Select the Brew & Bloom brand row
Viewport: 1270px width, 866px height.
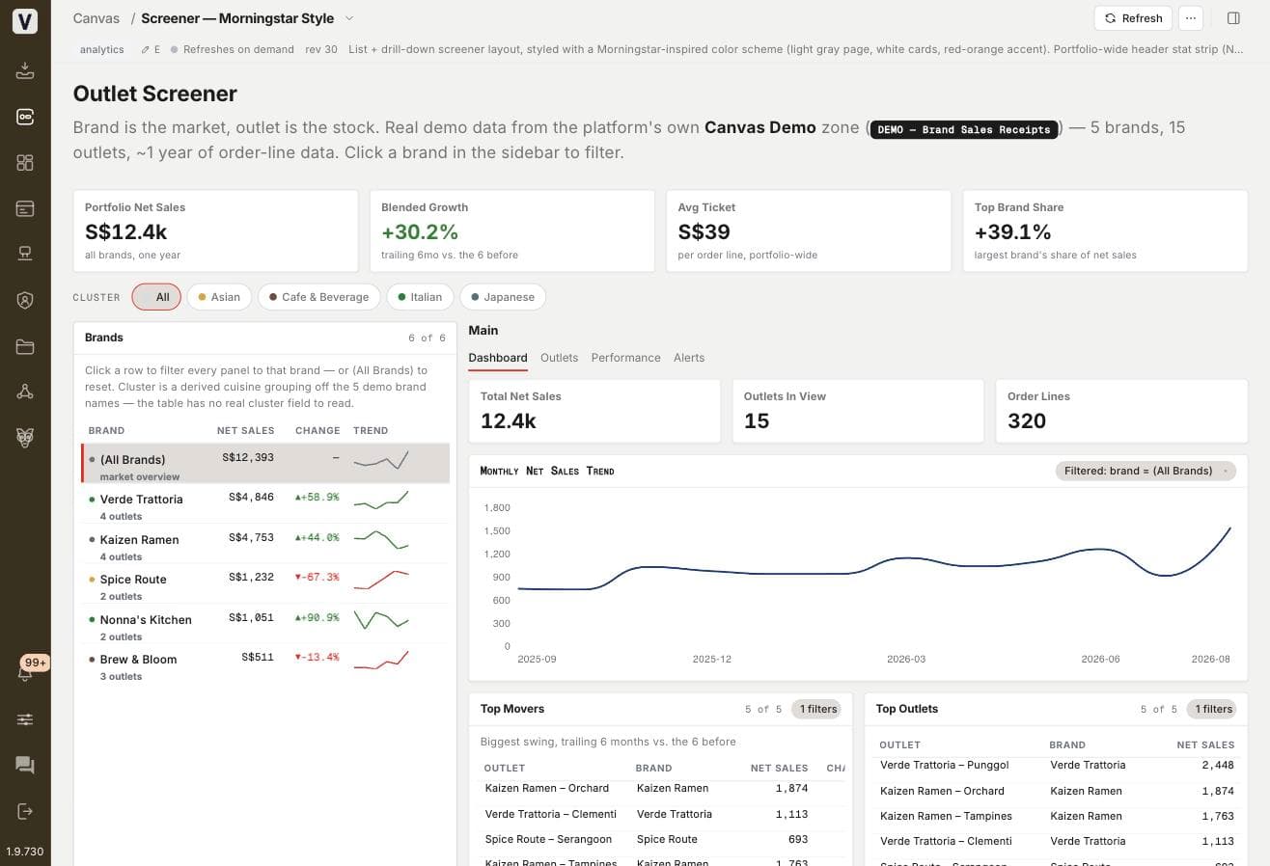(x=265, y=663)
